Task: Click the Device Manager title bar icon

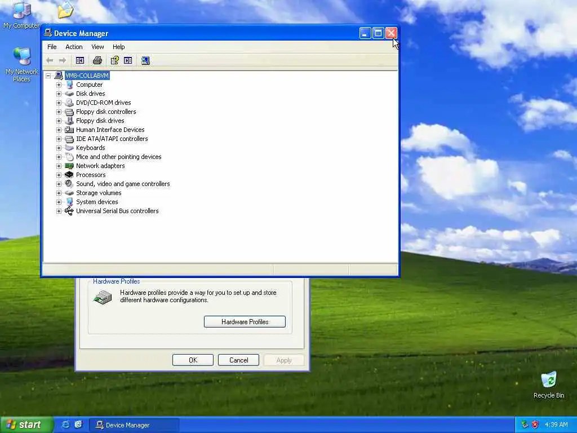Action: coord(48,33)
